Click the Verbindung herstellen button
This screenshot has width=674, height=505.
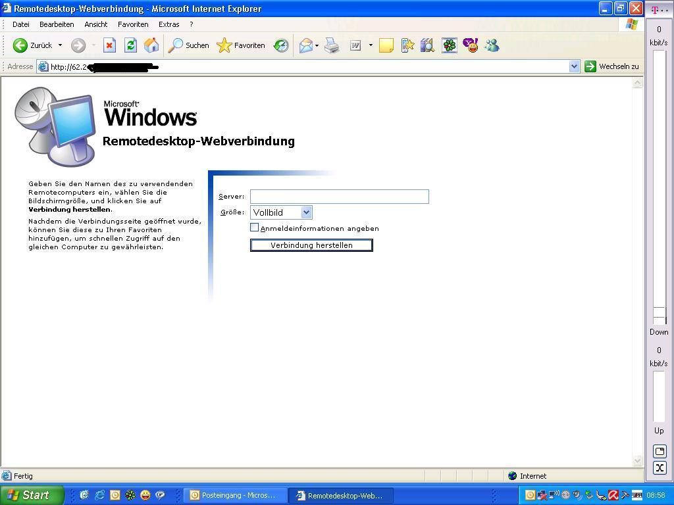click(x=311, y=245)
